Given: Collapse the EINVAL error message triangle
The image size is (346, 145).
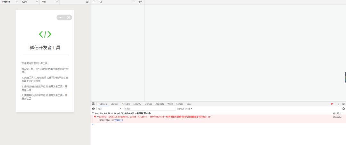Looking at the screenshot, I should tap(98, 117).
